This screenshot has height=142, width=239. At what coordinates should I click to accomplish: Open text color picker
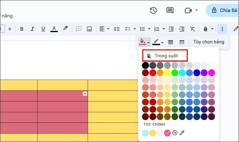[54, 29]
